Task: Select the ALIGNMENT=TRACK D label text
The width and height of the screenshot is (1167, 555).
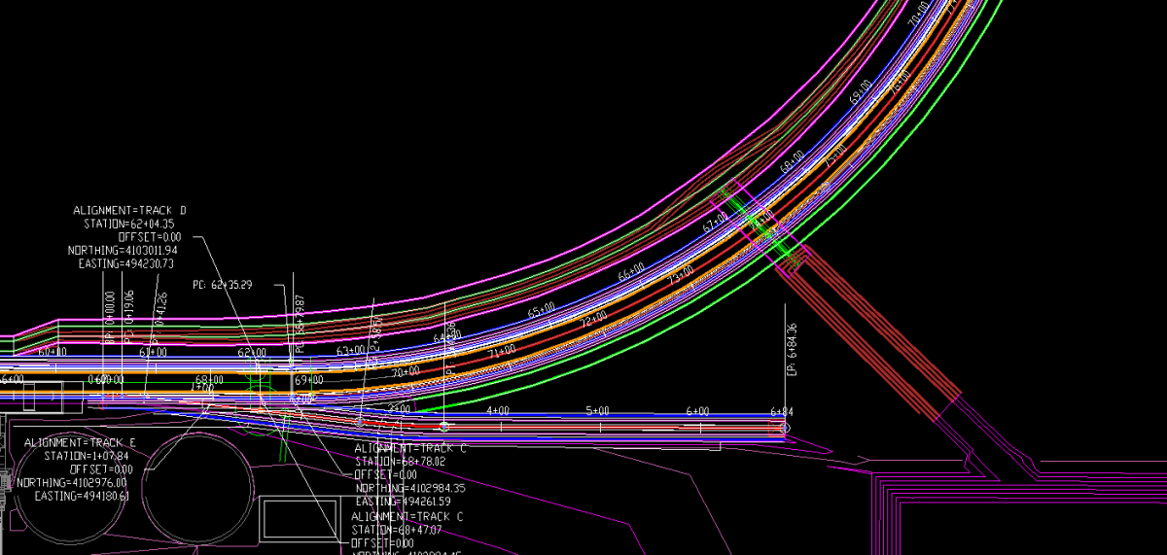Action: coord(129,210)
